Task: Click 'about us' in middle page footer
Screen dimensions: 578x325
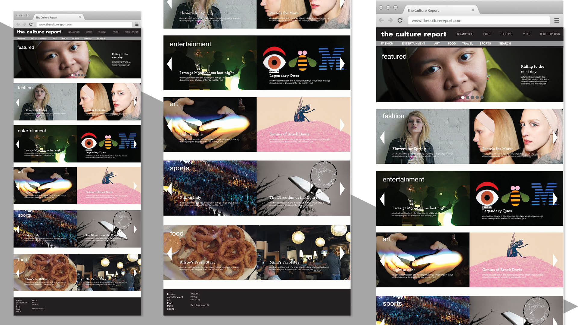Action: click(x=194, y=294)
